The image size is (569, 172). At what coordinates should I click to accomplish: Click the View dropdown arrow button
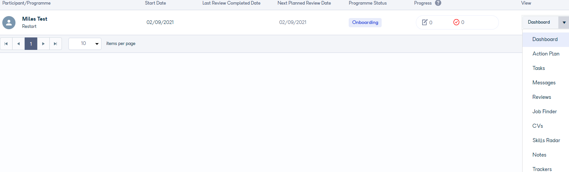[x=564, y=22]
